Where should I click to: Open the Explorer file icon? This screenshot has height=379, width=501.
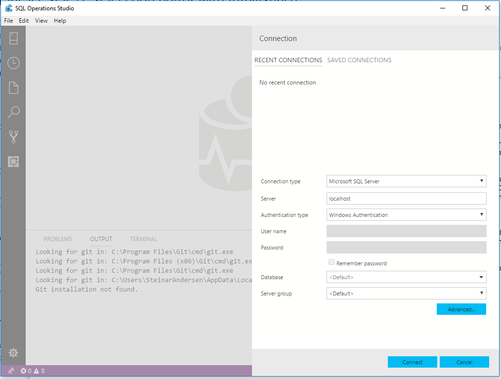point(13,87)
